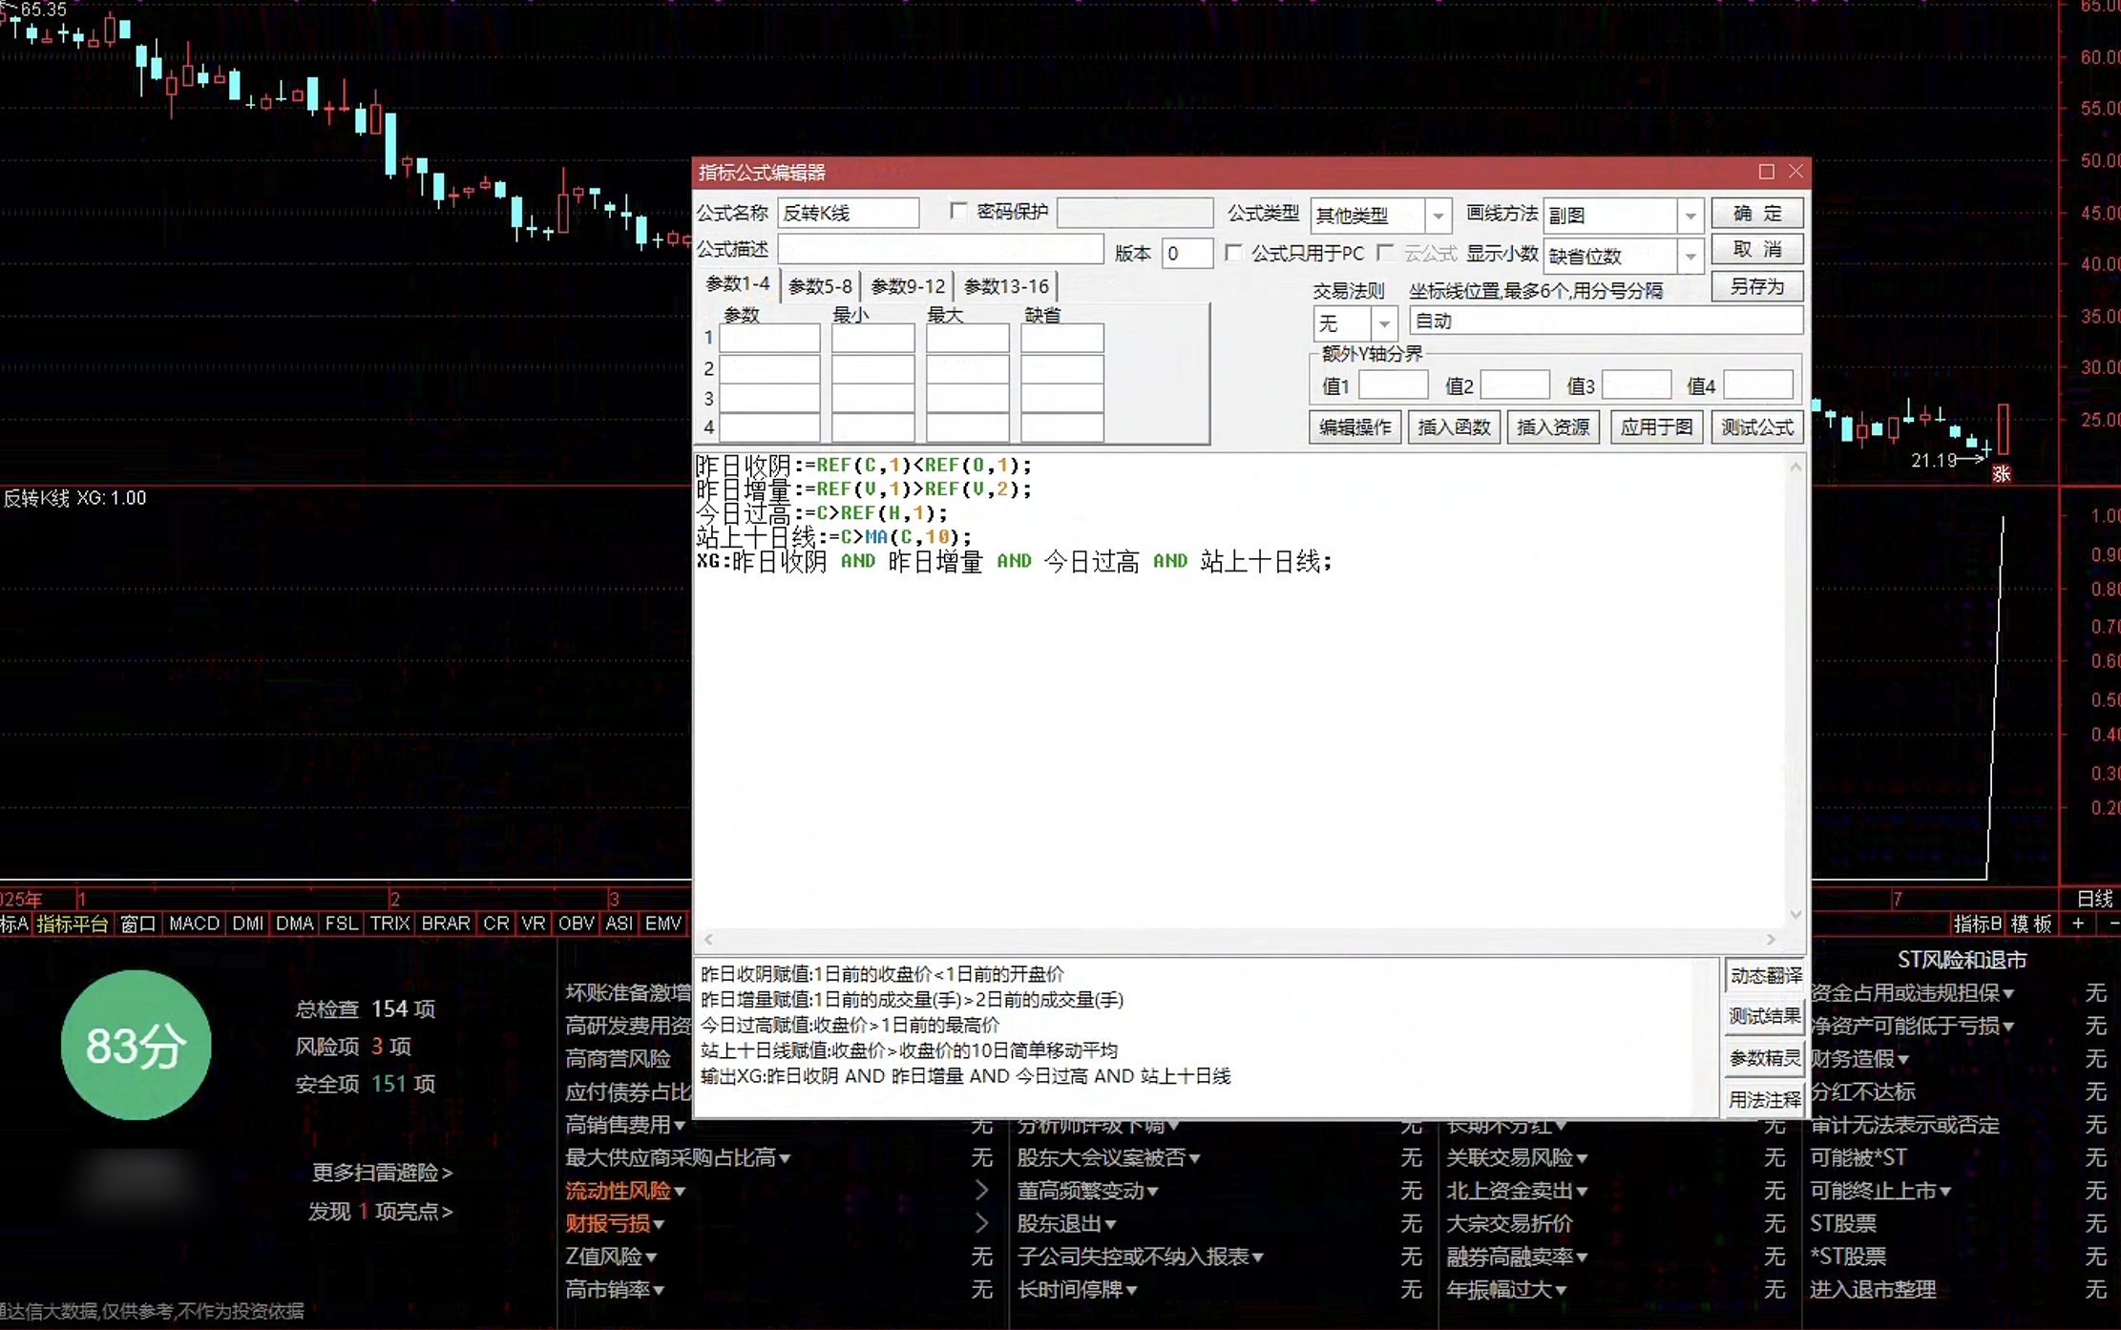
Task: Open 更多扫雷避险 link
Action: pos(382,1172)
